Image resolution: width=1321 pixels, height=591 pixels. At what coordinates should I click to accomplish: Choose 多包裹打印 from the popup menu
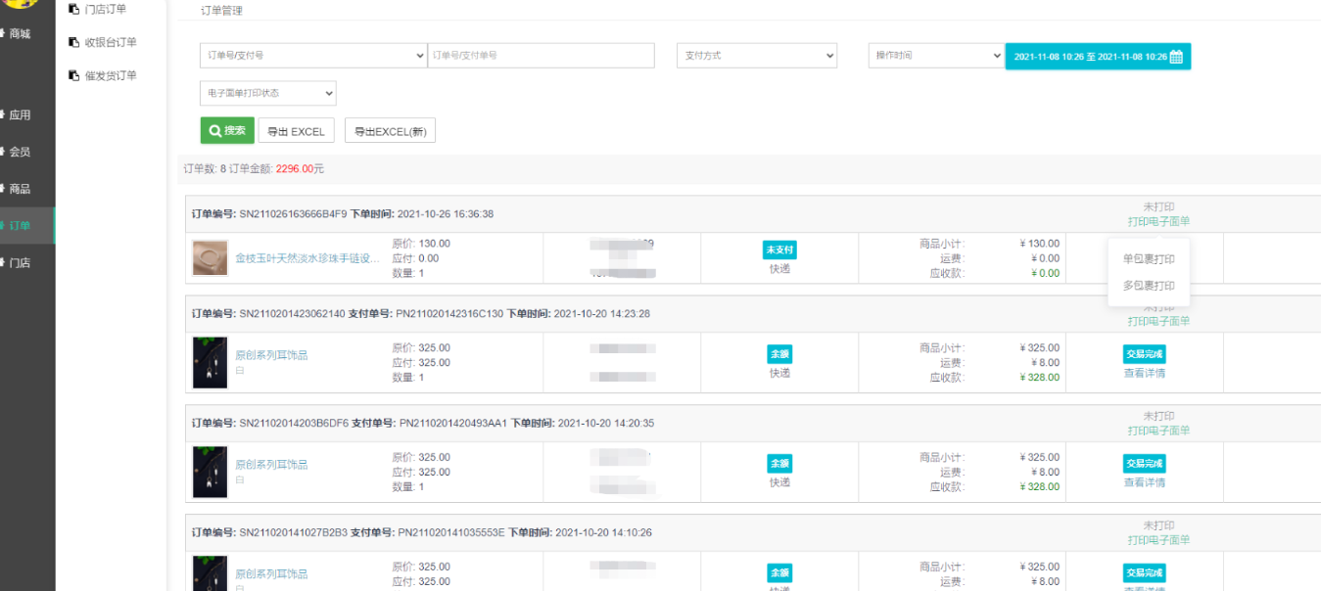(x=1149, y=286)
